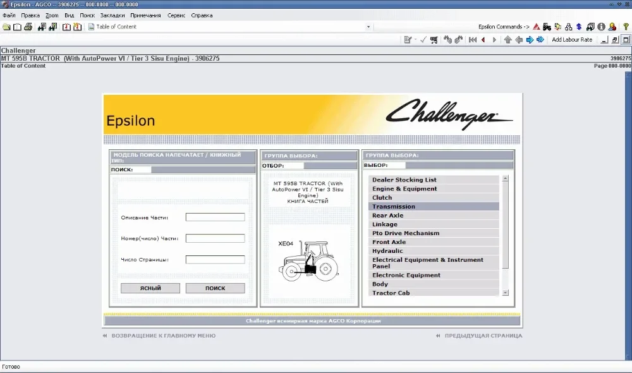The image size is (632, 373).
Task: Open the dollar sign pricing icon
Action: tap(579, 27)
